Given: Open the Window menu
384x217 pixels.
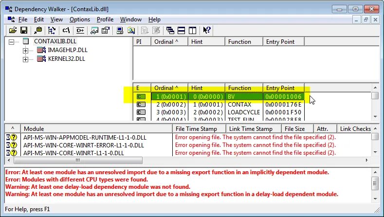Looking at the screenshot, I should 131,19.
